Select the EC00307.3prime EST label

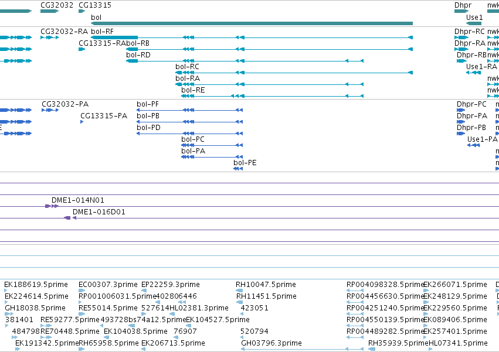coord(108,285)
